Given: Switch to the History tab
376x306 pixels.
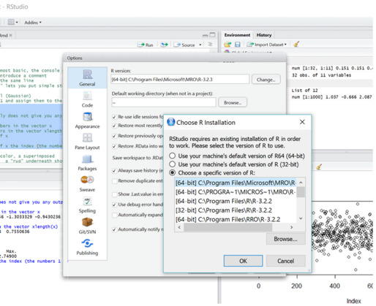Looking at the screenshot, I should coord(264,35).
